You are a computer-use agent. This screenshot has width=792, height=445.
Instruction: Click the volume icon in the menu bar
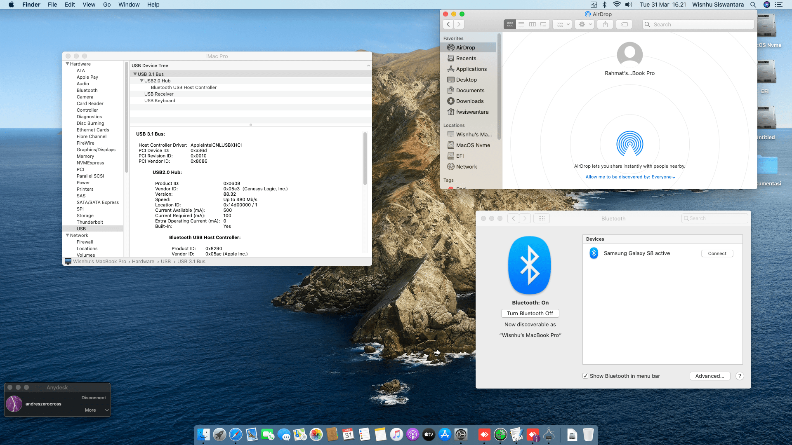629,5
